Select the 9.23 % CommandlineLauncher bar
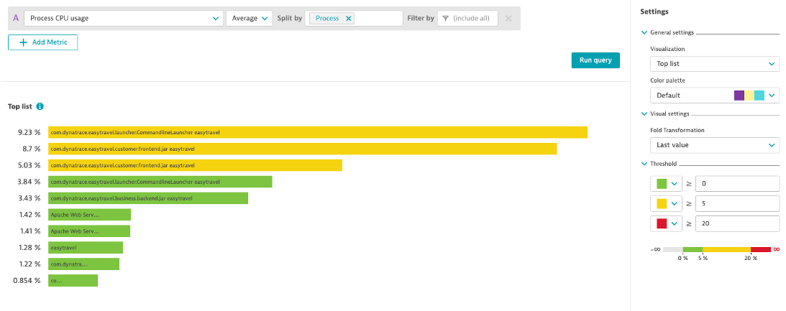Viewport: 786px width, 311px height. coord(318,132)
